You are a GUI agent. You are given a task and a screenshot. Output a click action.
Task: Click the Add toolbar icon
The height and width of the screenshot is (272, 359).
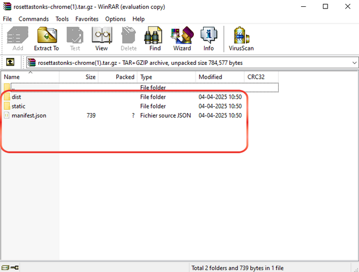pos(18,38)
